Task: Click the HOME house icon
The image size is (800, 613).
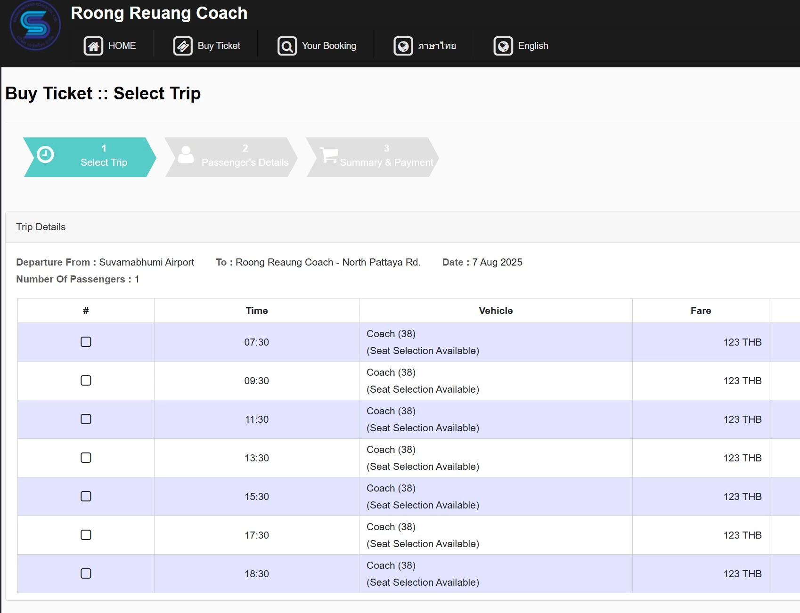Action: coord(93,46)
